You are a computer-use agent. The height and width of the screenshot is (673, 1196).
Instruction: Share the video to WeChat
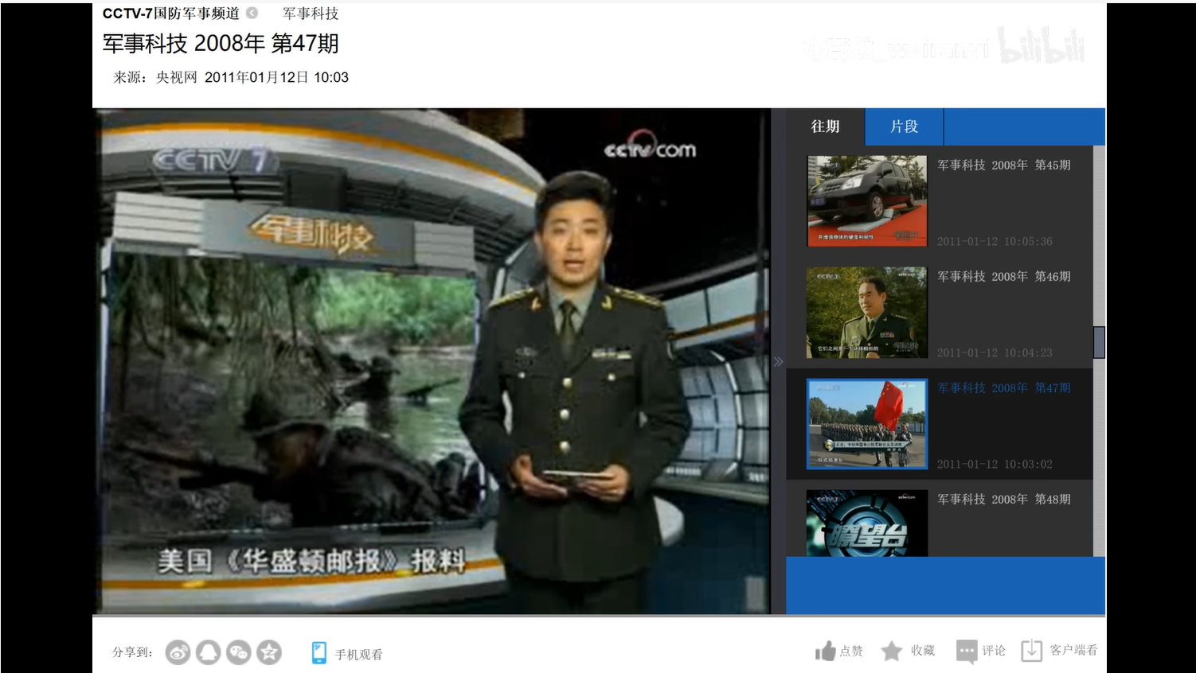tap(239, 653)
